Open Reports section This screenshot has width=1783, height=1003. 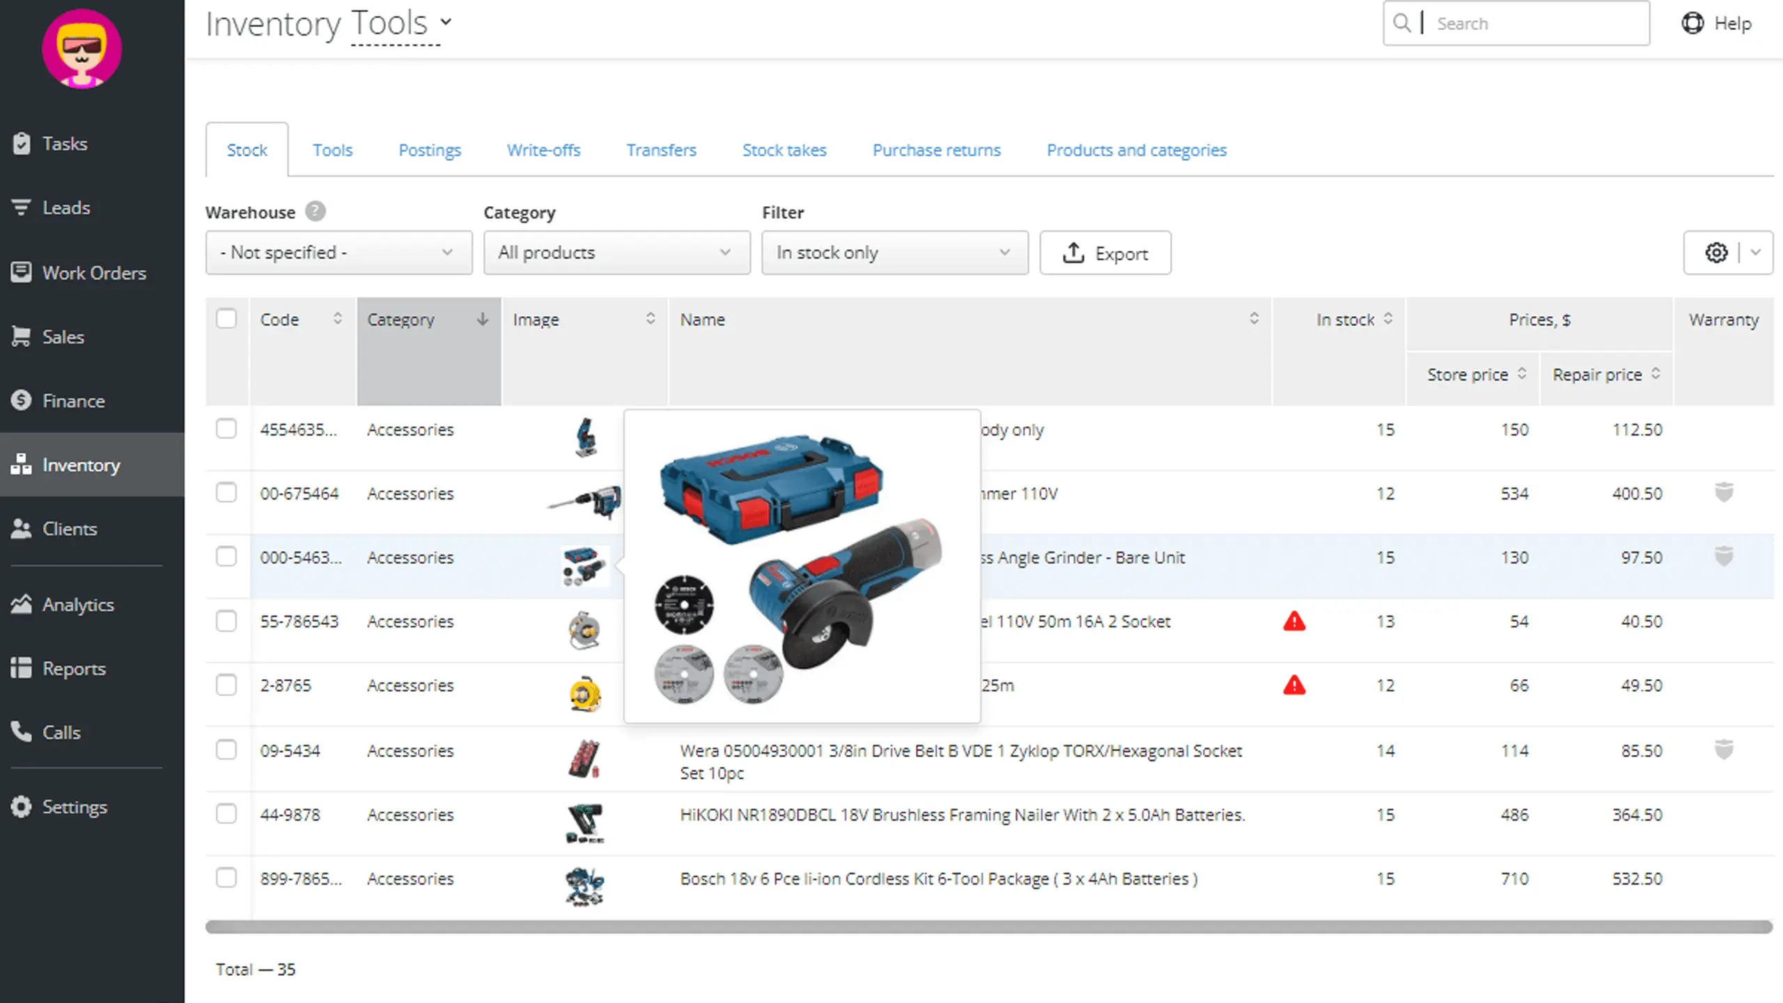click(x=59, y=669)
